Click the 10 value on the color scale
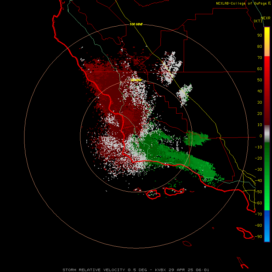Viewport: 272px width, 272px height. (260, 125)
